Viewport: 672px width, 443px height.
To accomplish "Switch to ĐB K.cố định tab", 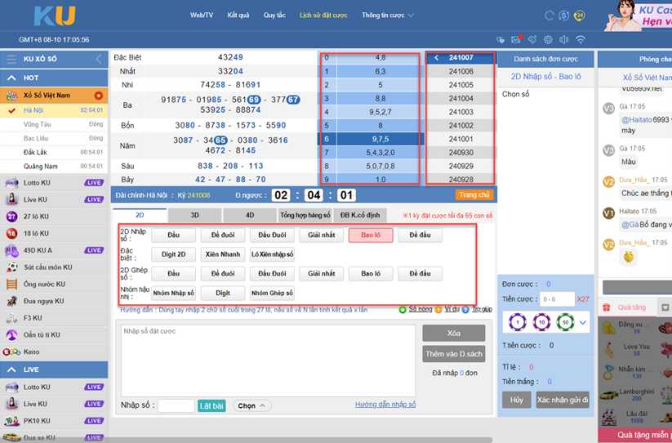I will (360, 215).
